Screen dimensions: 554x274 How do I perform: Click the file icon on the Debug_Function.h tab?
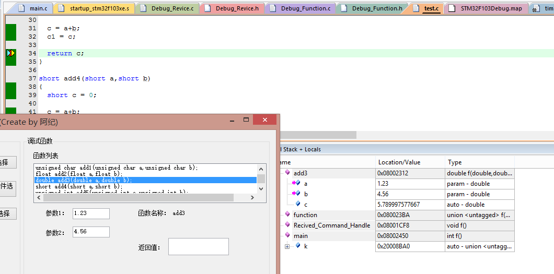(344, 9)
